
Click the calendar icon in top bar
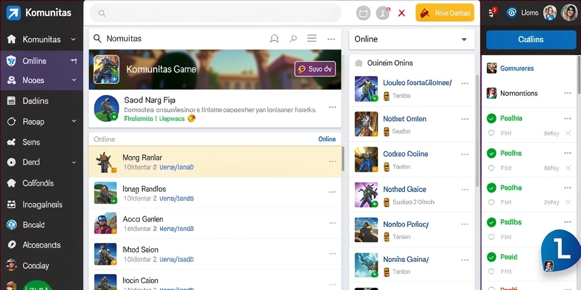364,14
